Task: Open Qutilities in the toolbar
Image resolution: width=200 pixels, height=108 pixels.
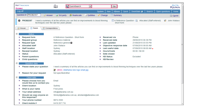Action: click(x=90, y=15)
